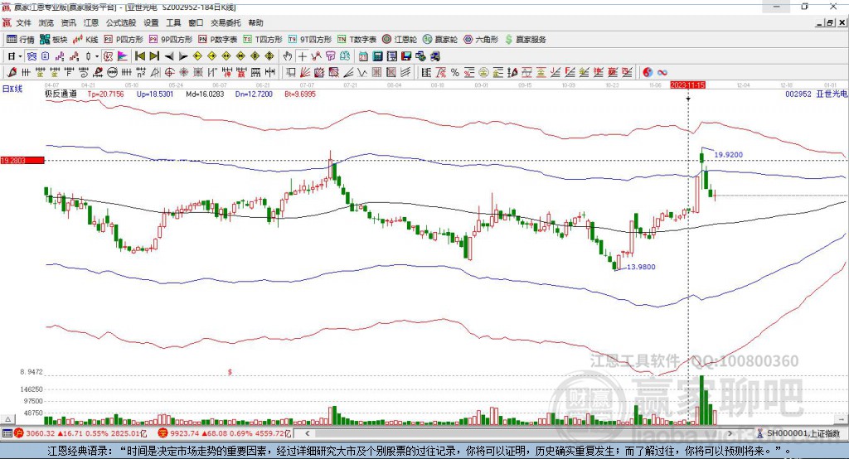Open the calculator tool icon
849x459 pixels.
378,56
